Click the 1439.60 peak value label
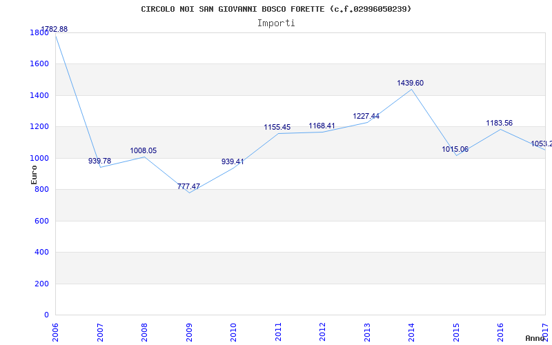552x345 pixels. pyautogui.click(x=411, y=83)
